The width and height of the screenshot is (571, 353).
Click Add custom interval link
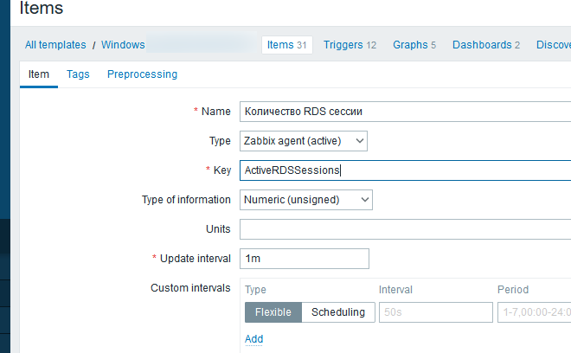tap(253, 339)
